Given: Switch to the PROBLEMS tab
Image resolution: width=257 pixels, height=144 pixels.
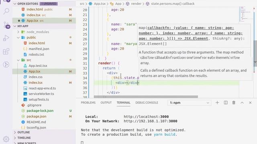Looking at the screenshot, I should (88, 103).
